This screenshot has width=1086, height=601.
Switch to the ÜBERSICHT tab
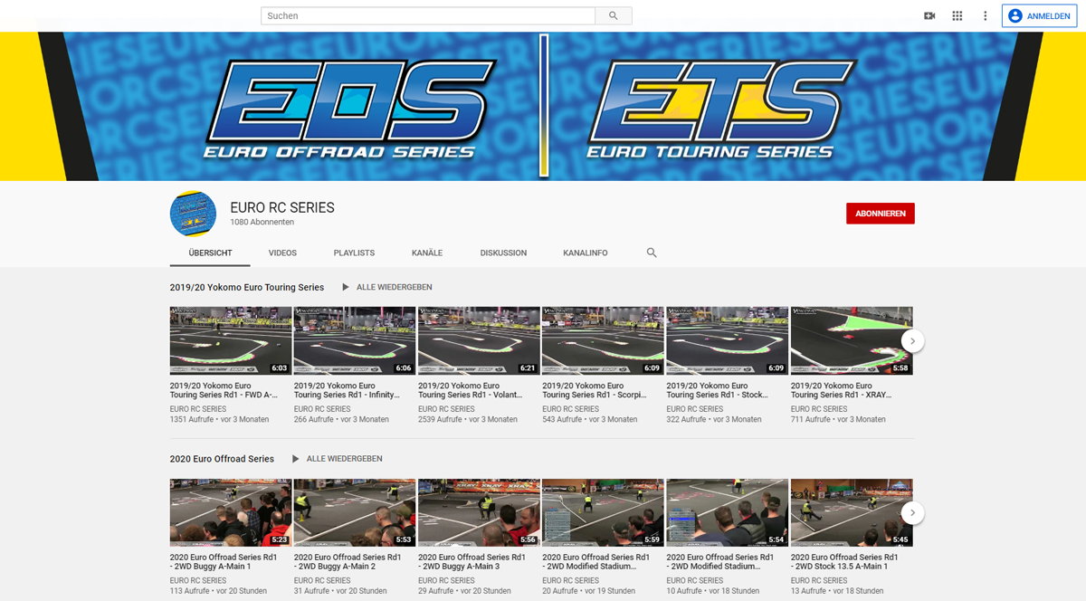(x=210, y=253)
